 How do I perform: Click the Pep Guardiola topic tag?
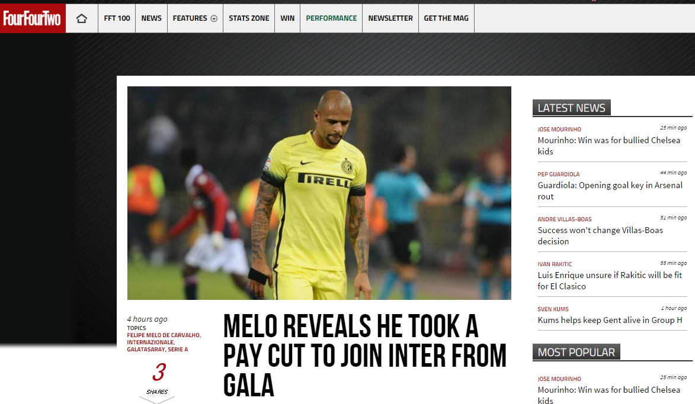coord(559,174)
